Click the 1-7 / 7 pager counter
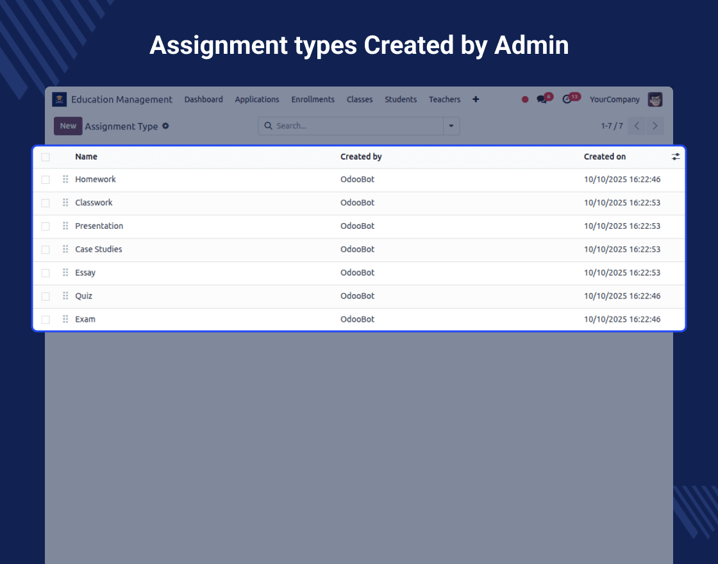 612,126
